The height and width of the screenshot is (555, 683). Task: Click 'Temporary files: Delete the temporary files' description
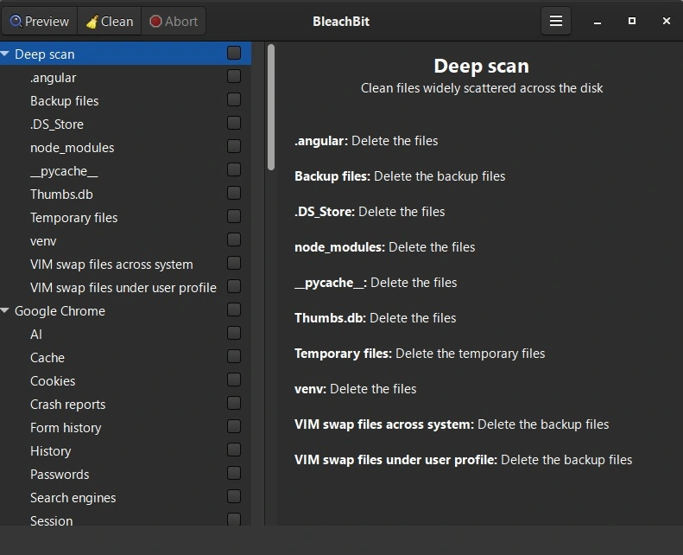coord(420,353)
